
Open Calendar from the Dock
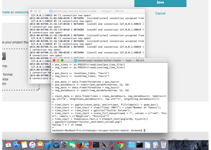[8, 145]
